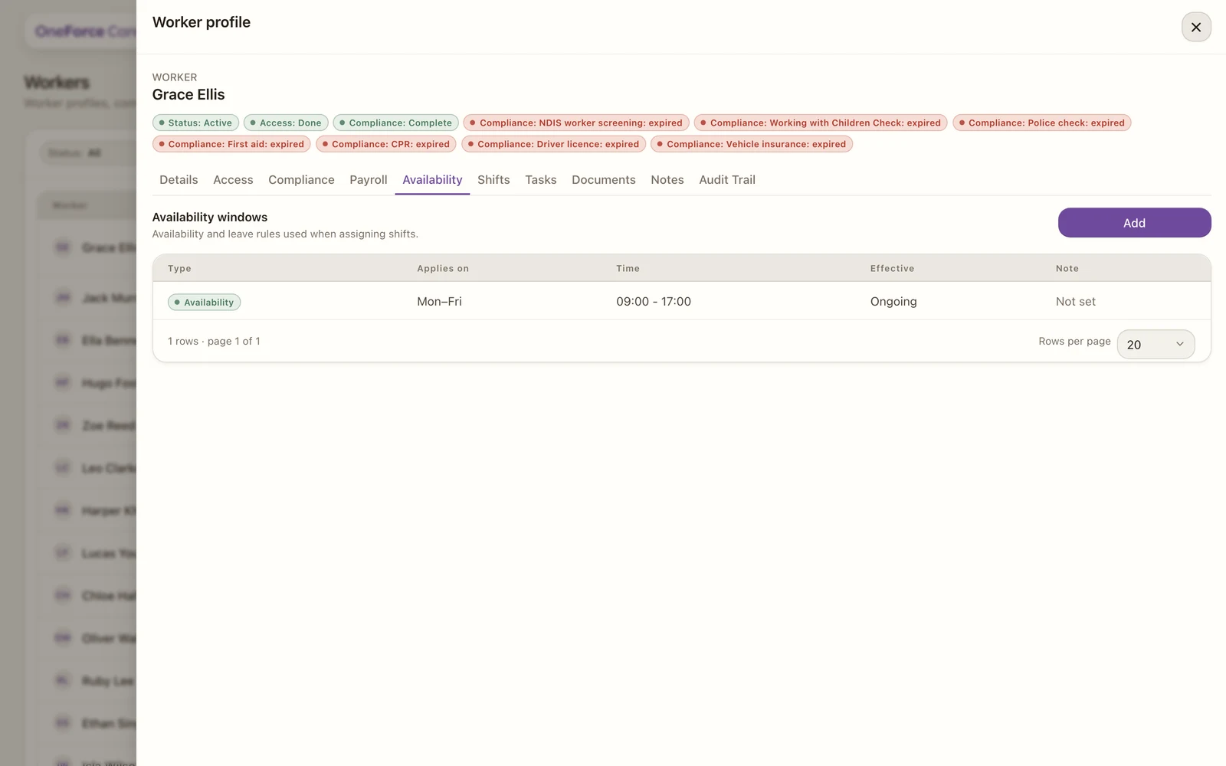Click the Compliance: Complete badge
Viewport: 1226px width, 766px height.
pos(395,123)
